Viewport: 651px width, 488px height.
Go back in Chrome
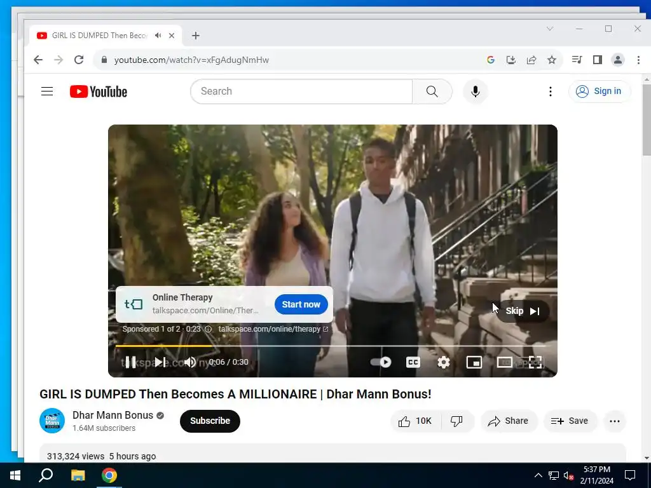pyautogui.click(x=38, y=60)
